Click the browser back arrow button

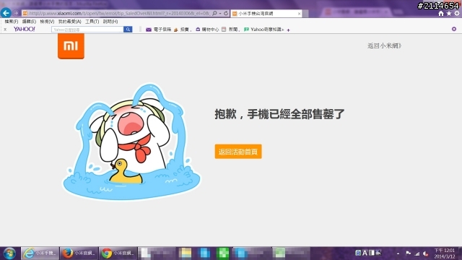coord(6,13)
